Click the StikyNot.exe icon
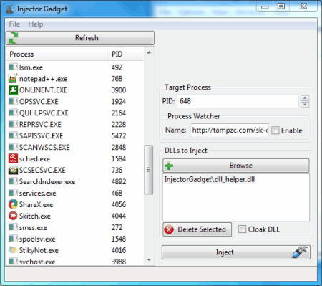The image size is (322, 286). [x=13, y=250]
